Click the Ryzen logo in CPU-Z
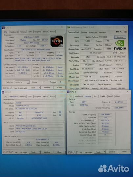 pos(57,41)
